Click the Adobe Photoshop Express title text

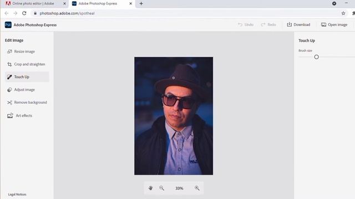pyautogui.click(x=35, y=25)
